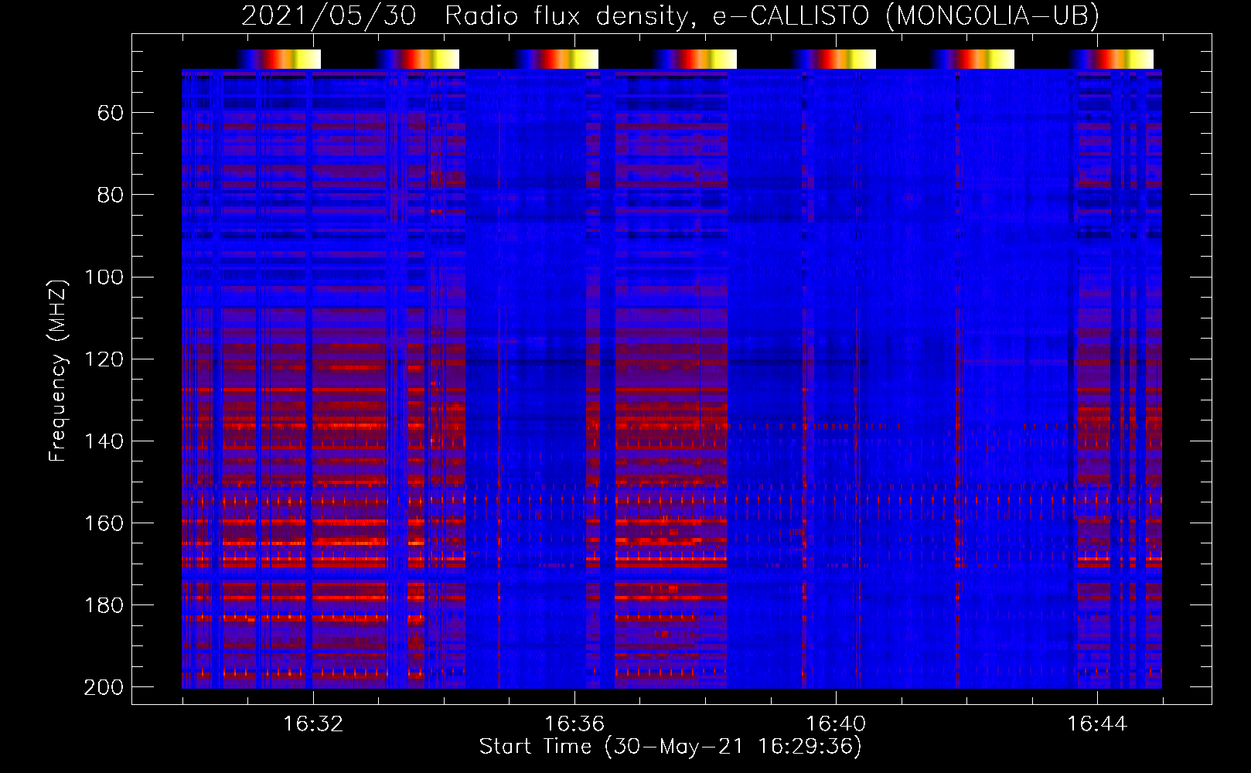Click the date '2021/05/30' in the title

pos(329,15)
